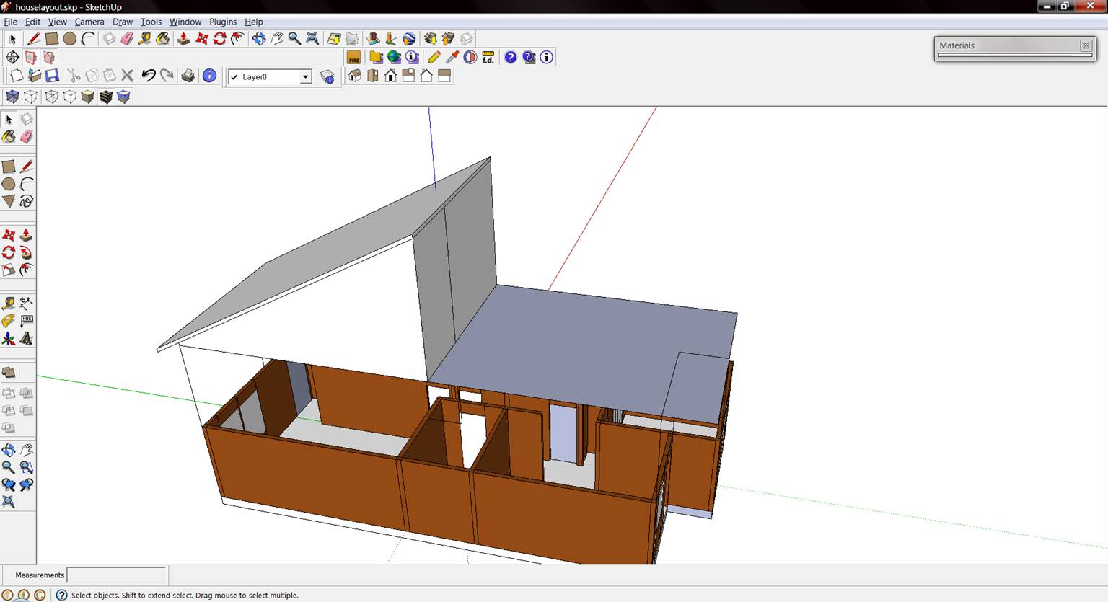Open the Plugins menu

coord(222,22)
